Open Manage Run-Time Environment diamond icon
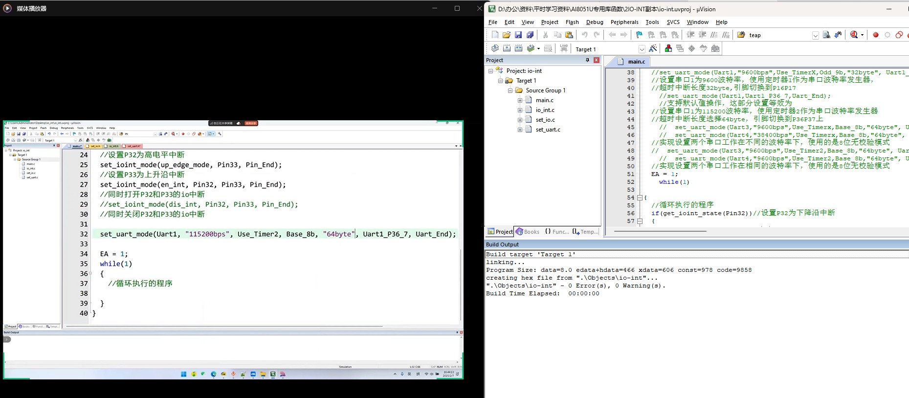Viewport: 909px width, 398px height. click(691, 48)
